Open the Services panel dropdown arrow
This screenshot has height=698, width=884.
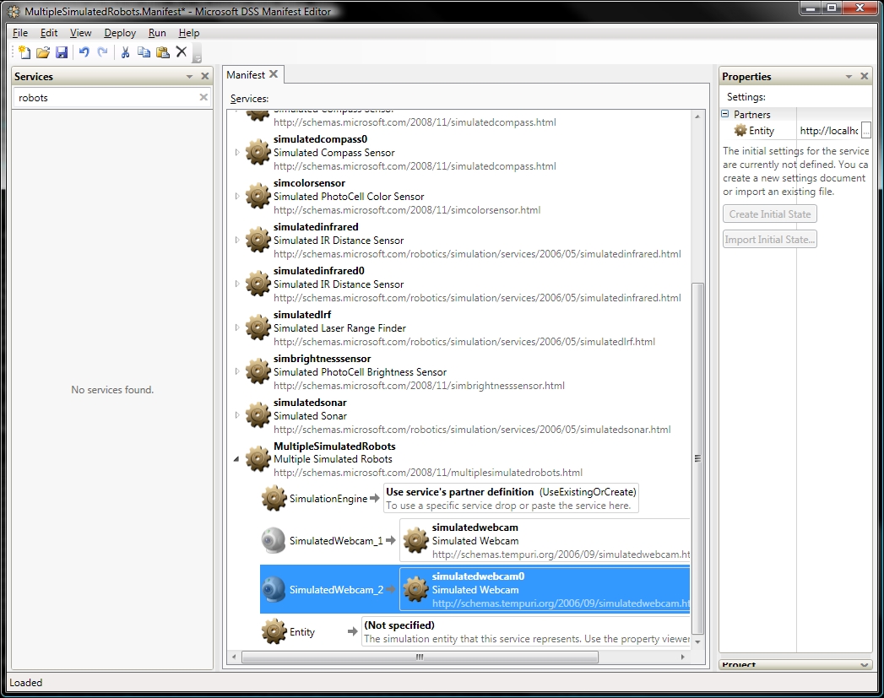tap(189, 77)
